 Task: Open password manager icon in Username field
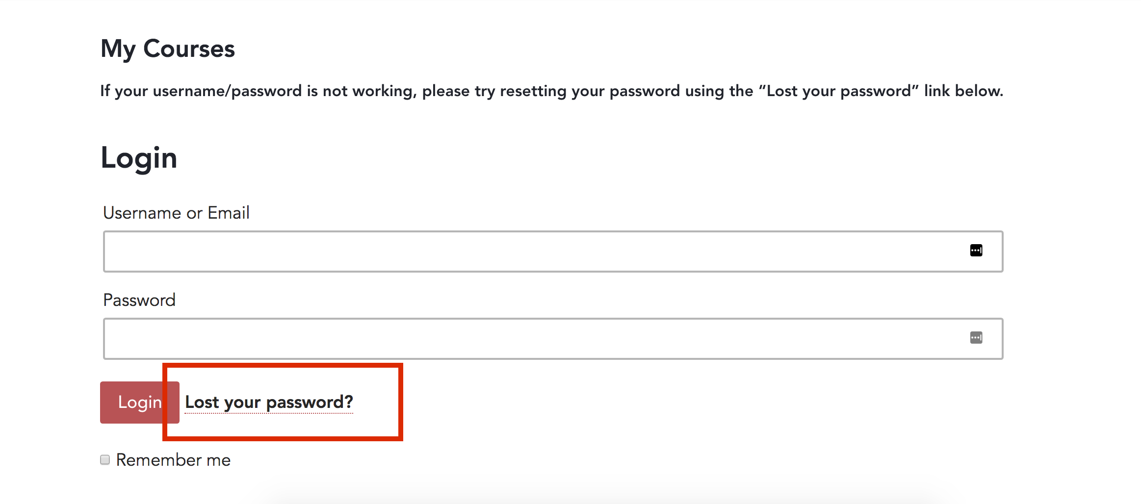[976, 251]
